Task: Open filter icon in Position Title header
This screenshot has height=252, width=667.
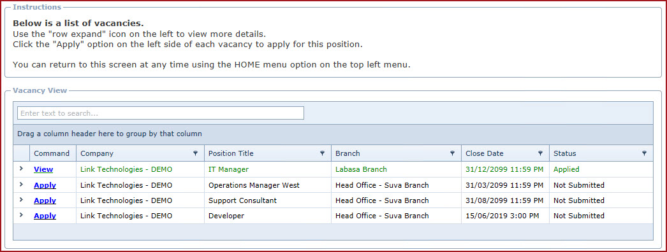Action: coord(323,153)
